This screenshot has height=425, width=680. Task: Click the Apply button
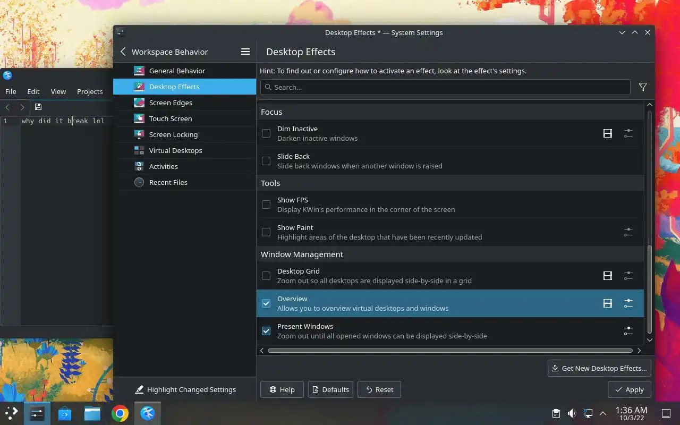[x=630, y=389]
